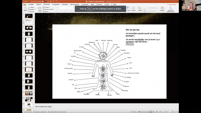Open the font name combo box
Image resolution: width=201 pixels, height=113 pixels.
point(64,8)
